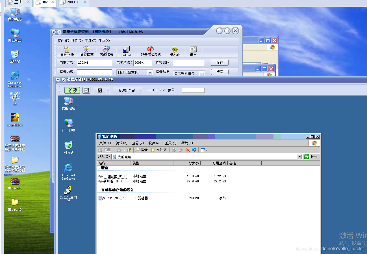367x254 pixels.
Task: Click the 捕获屏幕 capture screen icon
Action: (87, 52)
